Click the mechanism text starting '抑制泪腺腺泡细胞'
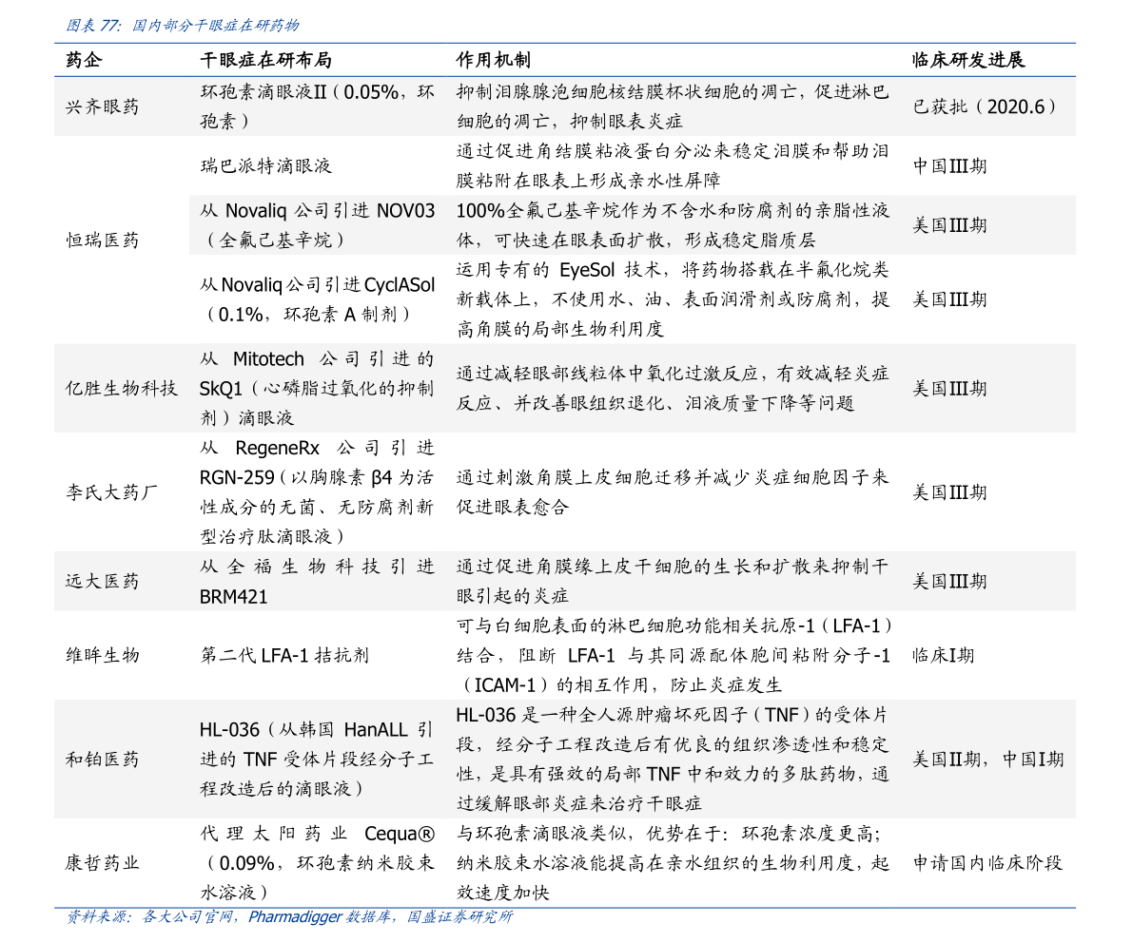The height and width of the screenshot is (943, 1133). click(x=673, y=106)
